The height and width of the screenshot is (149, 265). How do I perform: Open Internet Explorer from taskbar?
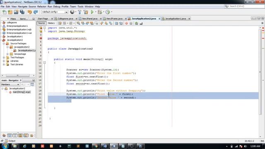(24, 146)
